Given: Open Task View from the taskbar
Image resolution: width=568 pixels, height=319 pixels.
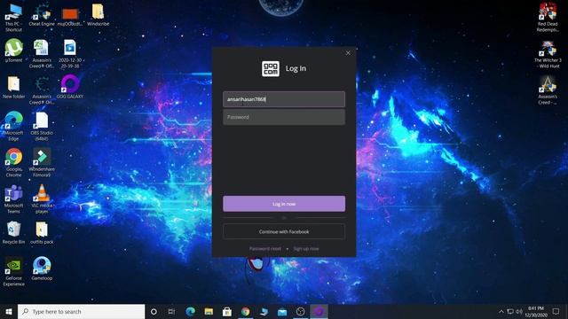Looking at the screenshot, I should click(x=171, y=311).
